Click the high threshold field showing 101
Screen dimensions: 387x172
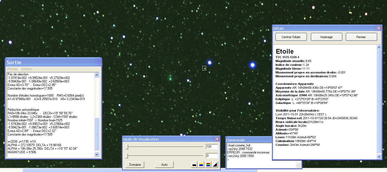click(212, 147)
